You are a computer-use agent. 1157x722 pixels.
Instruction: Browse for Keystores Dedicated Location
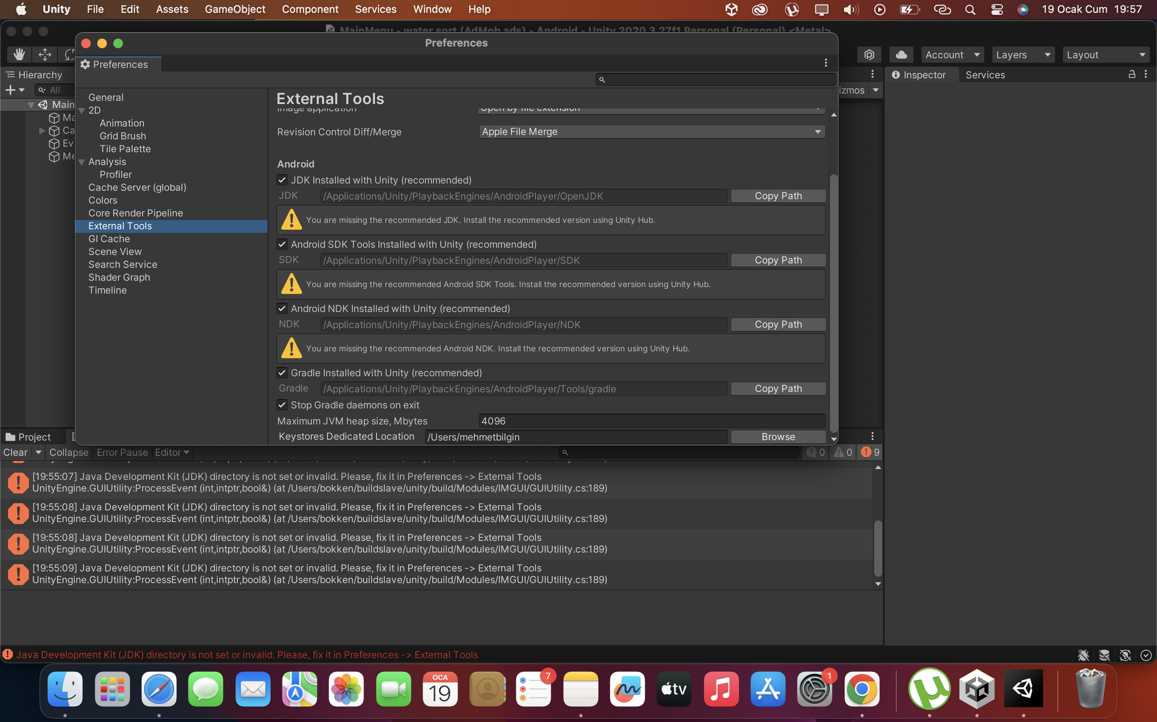pos(778,436)
